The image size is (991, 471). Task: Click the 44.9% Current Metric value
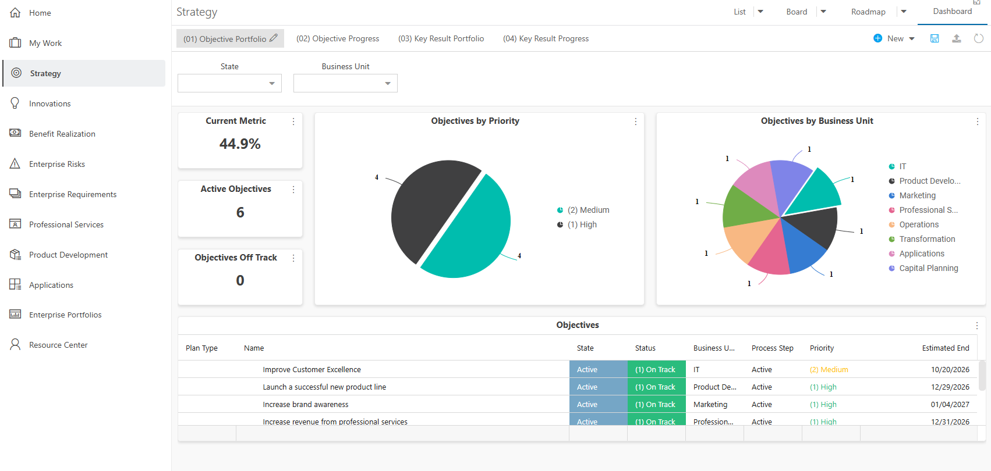[x=240, y=144]
